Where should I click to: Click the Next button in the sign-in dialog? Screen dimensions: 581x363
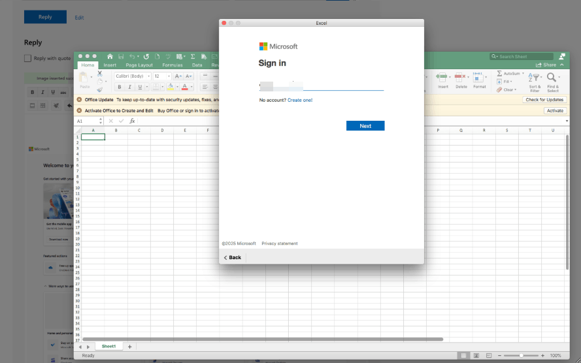365,126
